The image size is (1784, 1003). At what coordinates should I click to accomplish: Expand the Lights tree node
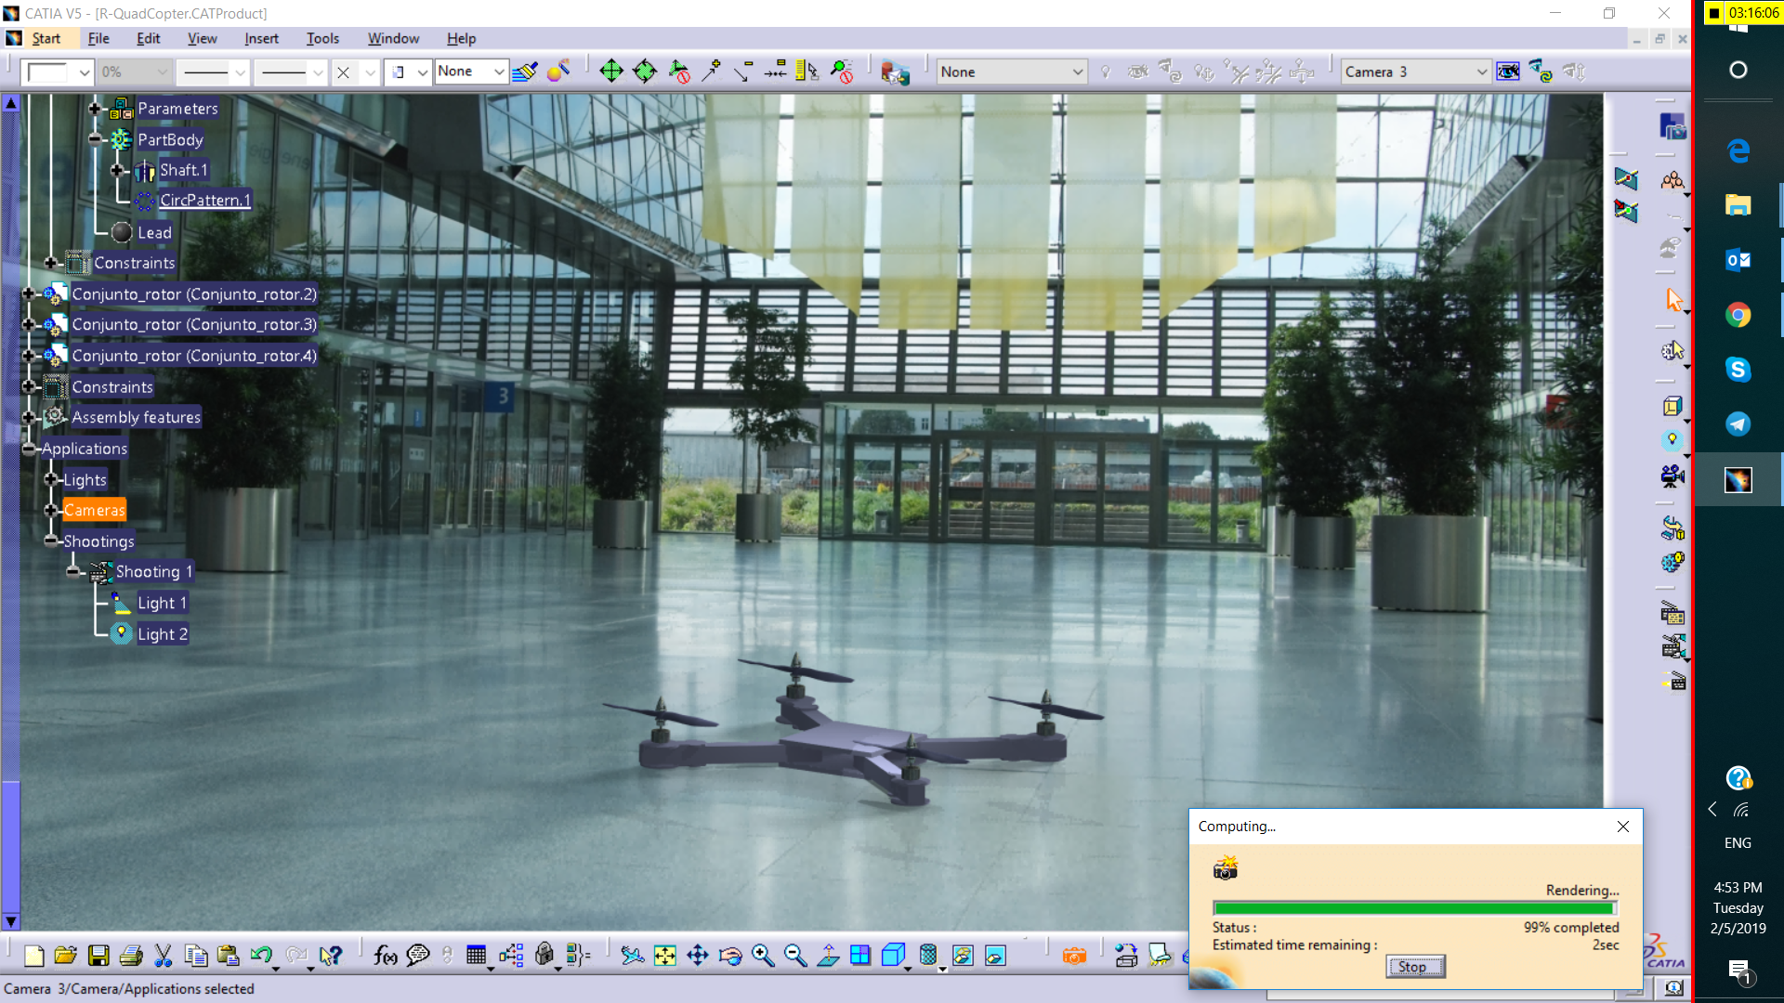tap(51, 480)
